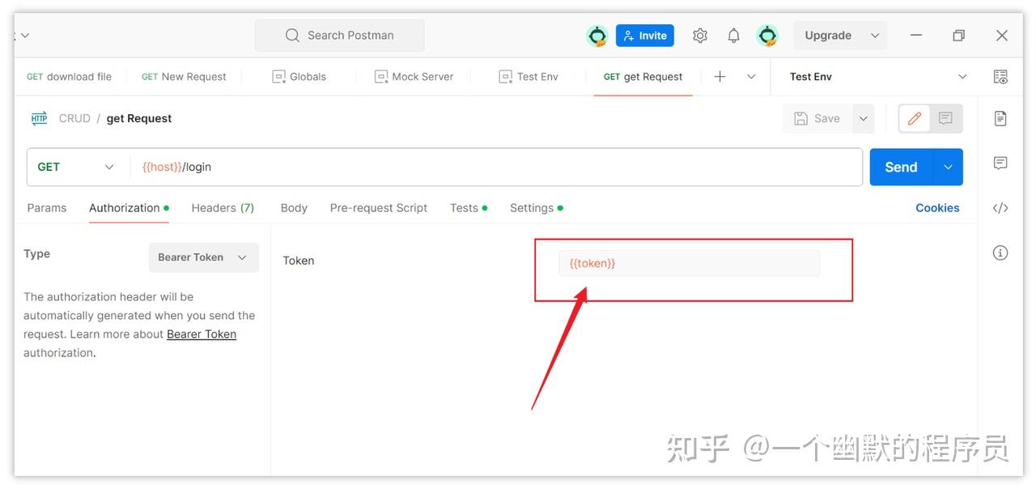
Task: Click the token field containing {{token}}
Action: (x=689, y=262)
